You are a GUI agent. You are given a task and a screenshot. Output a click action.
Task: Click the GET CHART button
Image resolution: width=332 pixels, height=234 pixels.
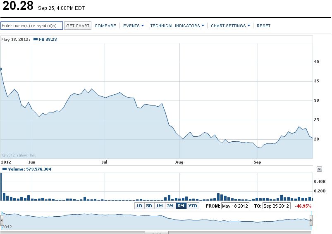(78, 26)
